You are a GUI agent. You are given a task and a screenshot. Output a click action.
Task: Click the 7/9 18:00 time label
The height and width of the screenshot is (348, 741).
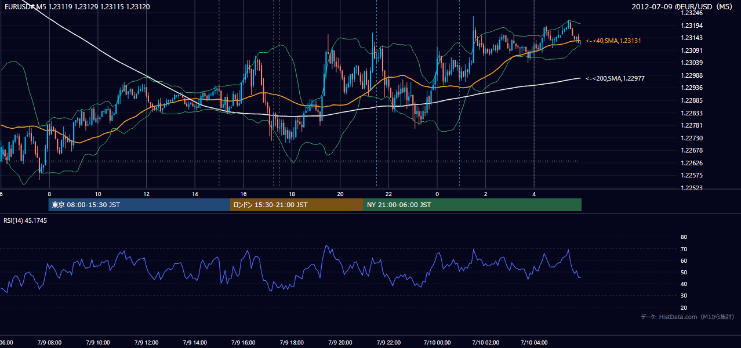pos(292,342)
